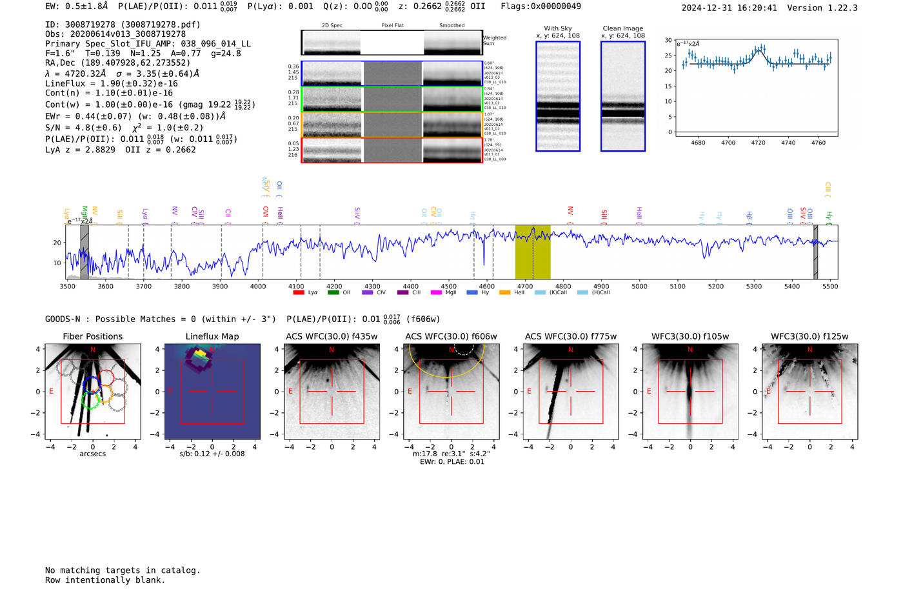
Task: Click the 's/b: 0.12 +/- 0.008' caption
Action: [212, 454]
